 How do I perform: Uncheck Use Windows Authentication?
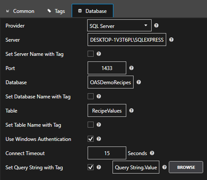click(x=91, y=139)
